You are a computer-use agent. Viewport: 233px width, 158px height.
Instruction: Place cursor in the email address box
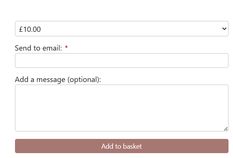tap(121, 61)
